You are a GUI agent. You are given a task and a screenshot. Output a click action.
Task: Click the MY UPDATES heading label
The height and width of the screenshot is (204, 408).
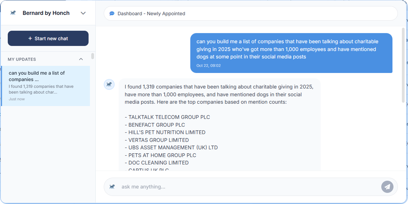tap(22, 59)
